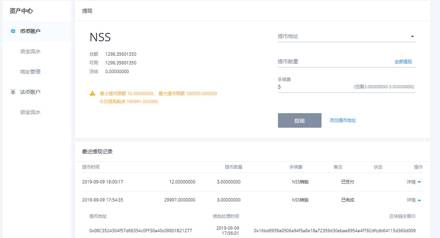Click the 区块链交易ID label
Screen dimensions: 440x238
[402, 216]
